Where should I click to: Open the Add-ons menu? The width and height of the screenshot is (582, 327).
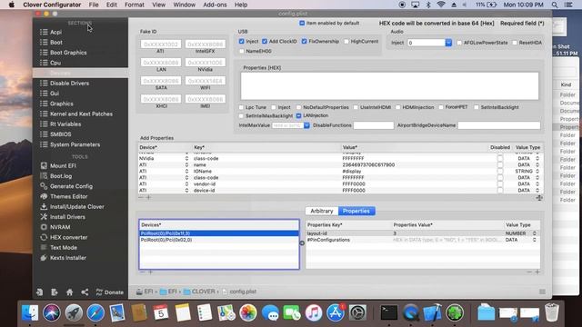(215, 5)
